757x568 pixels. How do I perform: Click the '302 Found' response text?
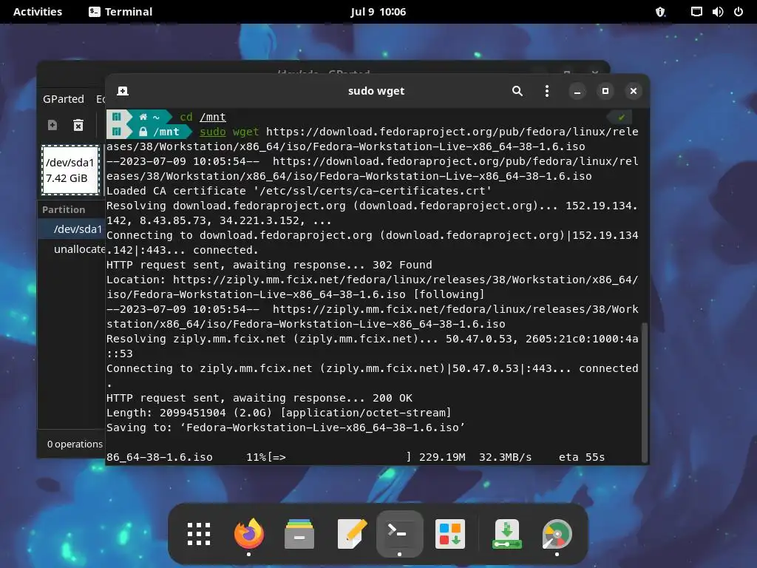[x=402, y=265]
